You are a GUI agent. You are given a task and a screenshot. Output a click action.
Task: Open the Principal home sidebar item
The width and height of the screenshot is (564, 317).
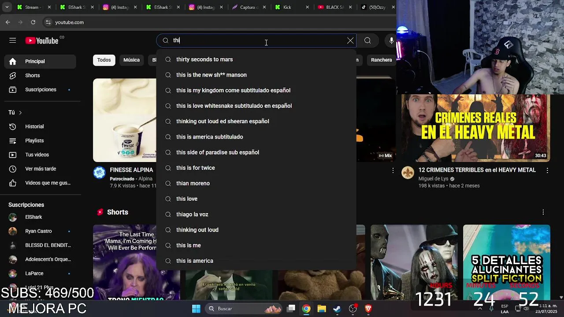tap(40, 61)
